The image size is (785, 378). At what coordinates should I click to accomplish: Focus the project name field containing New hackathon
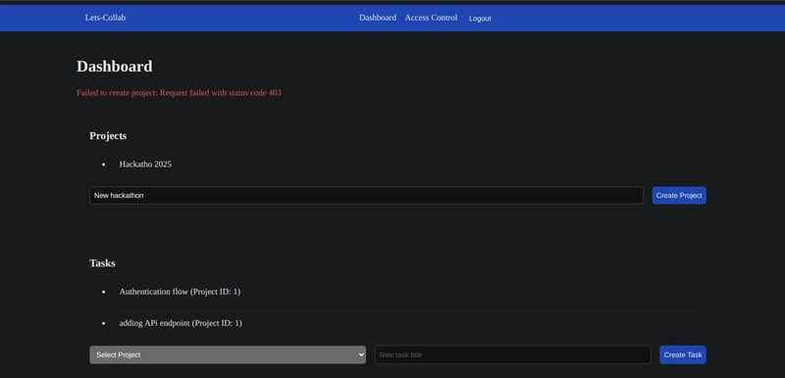coord(366,195)
